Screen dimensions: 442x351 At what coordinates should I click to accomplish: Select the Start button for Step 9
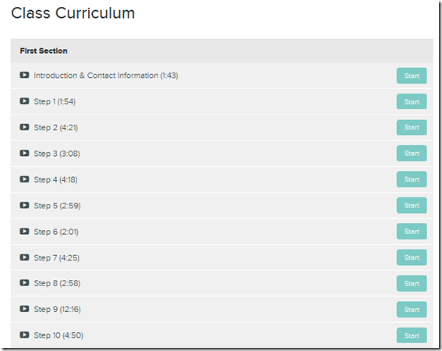(x=412, y=310)
